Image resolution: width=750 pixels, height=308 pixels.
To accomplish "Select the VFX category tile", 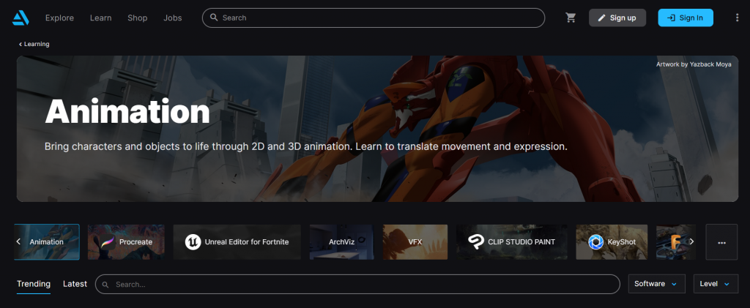I will pyautogui.click(x=415, y=242).
